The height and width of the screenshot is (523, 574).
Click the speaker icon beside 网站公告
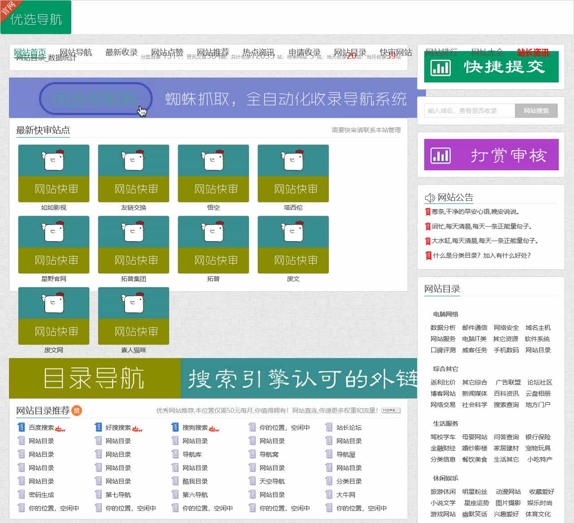click(430, 198)
